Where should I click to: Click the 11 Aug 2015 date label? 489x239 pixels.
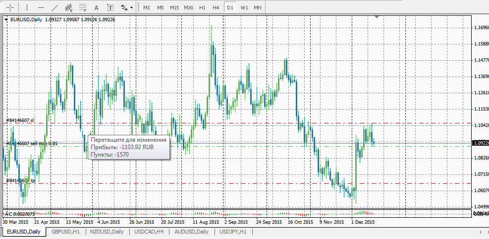pos(206,222)
